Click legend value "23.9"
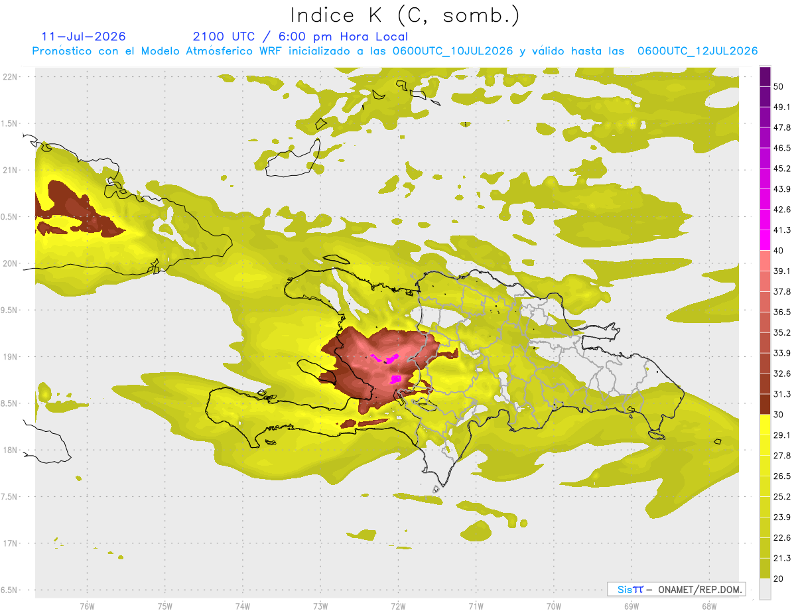 click(781, 517)
